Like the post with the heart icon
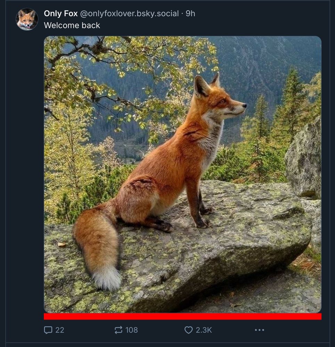335x347 pixels. pos(188,330)
